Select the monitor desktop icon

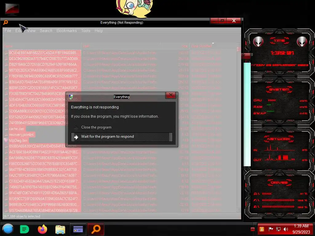(12, 9)
